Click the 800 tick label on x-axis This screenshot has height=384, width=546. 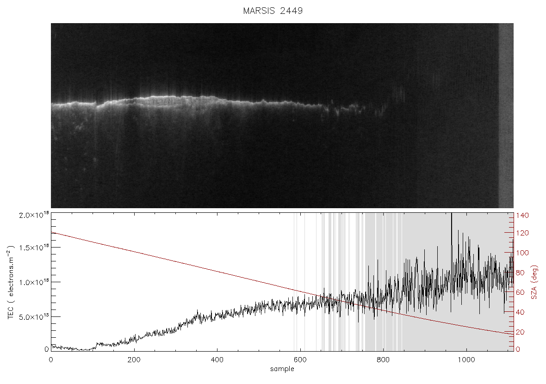tap(383, 359)
